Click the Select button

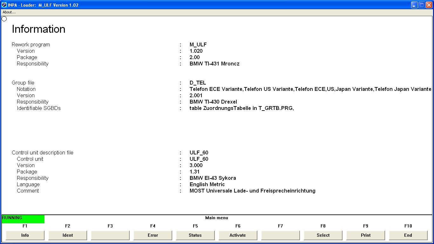(323, 235)
